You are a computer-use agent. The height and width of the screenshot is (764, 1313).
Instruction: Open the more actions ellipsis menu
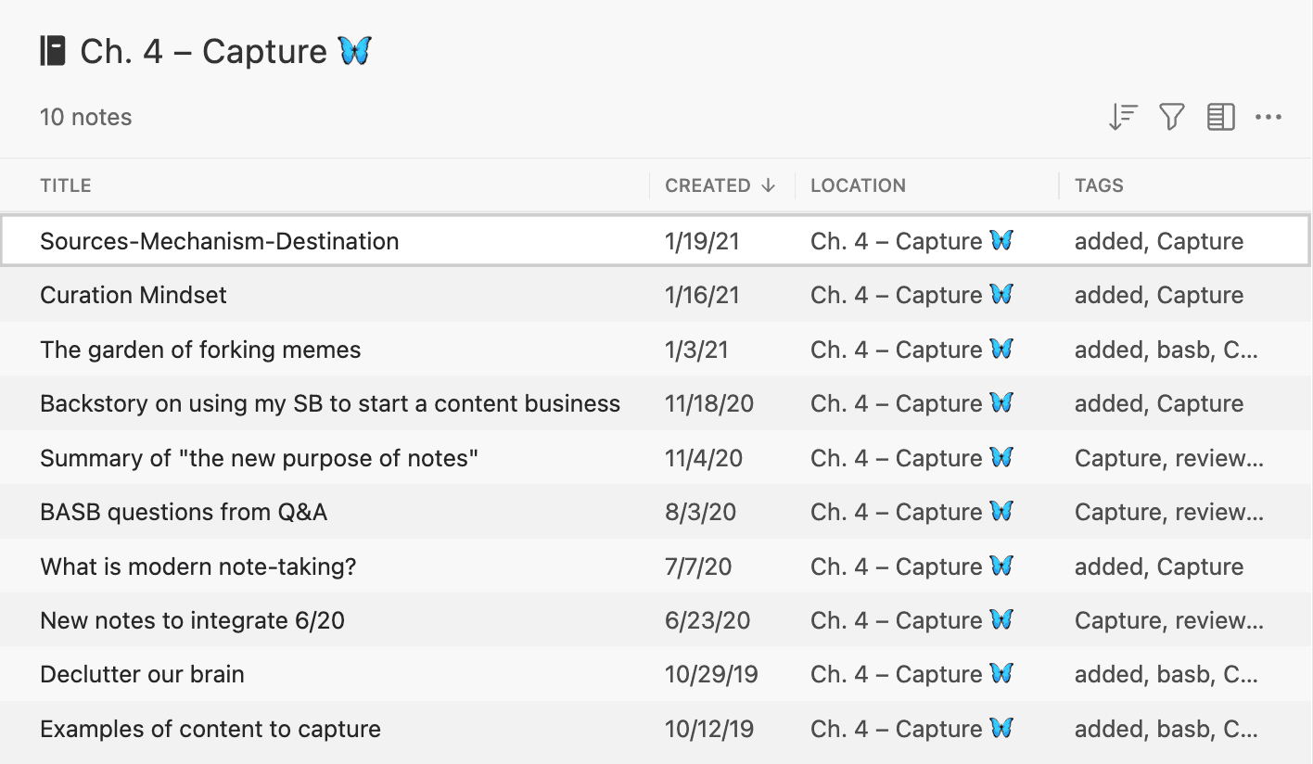1268,117
